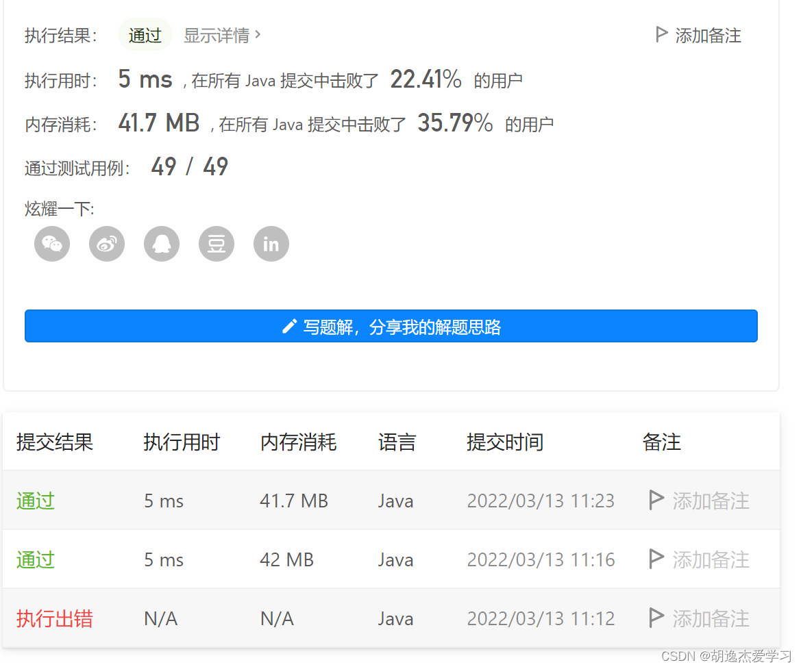Share result via the WeChat icon

click(x=51, y=243)
